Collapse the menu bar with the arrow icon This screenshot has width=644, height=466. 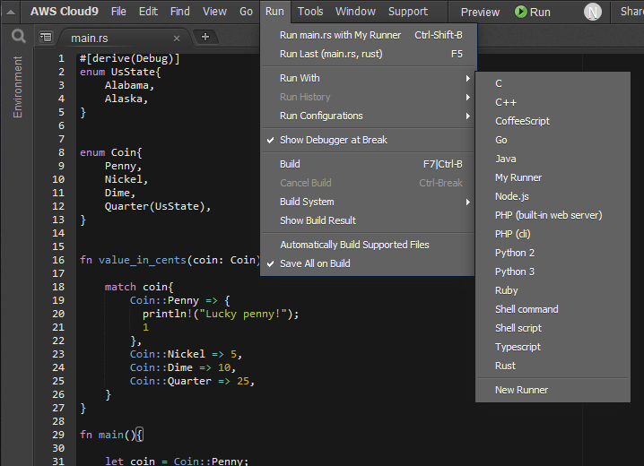pyautogui.click(x=12, y=12)
